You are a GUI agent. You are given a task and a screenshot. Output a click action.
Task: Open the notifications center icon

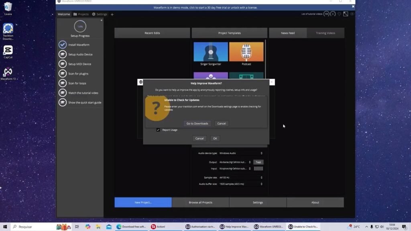(x=405, y=227)
